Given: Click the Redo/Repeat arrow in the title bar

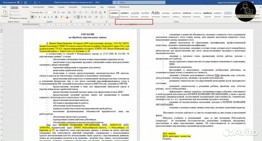Looking at the screenshot, I should (35, 3).
